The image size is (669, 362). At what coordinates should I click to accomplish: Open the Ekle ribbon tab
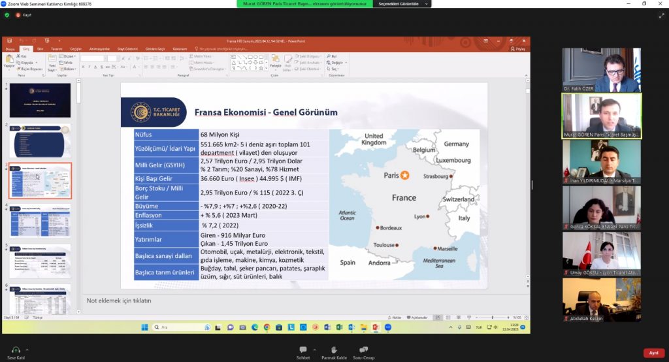40,49
